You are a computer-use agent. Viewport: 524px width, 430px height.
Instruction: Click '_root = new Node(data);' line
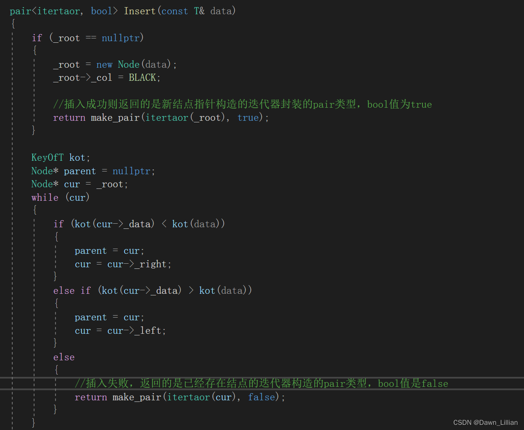point(115,65)
